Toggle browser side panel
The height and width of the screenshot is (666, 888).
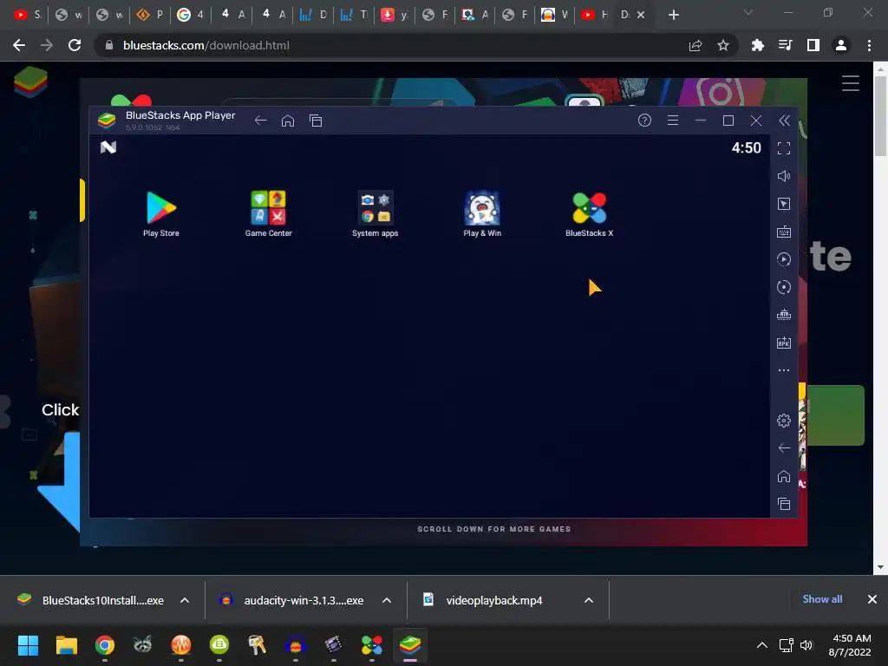coord(813,45)
